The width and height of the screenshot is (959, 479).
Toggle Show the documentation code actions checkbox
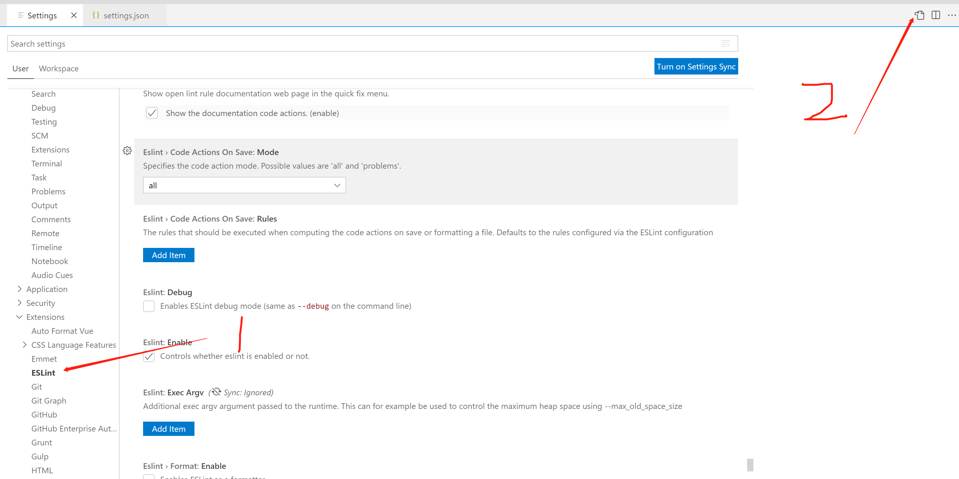pyautogui.click(x=152, y=113)
